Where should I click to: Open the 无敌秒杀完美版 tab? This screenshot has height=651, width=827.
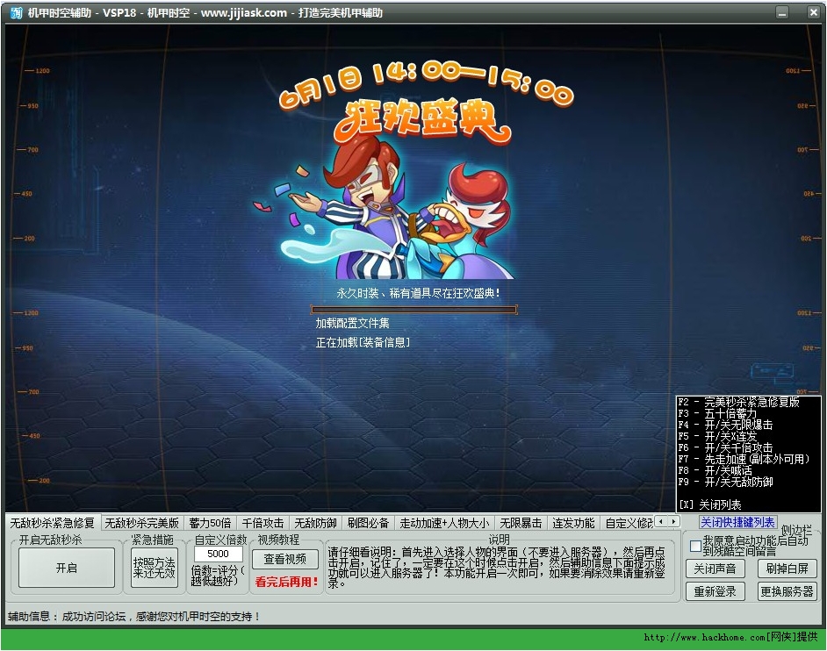(141, 523)
